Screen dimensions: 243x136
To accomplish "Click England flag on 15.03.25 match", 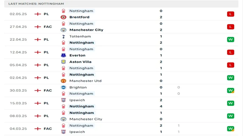I will 38,103.
